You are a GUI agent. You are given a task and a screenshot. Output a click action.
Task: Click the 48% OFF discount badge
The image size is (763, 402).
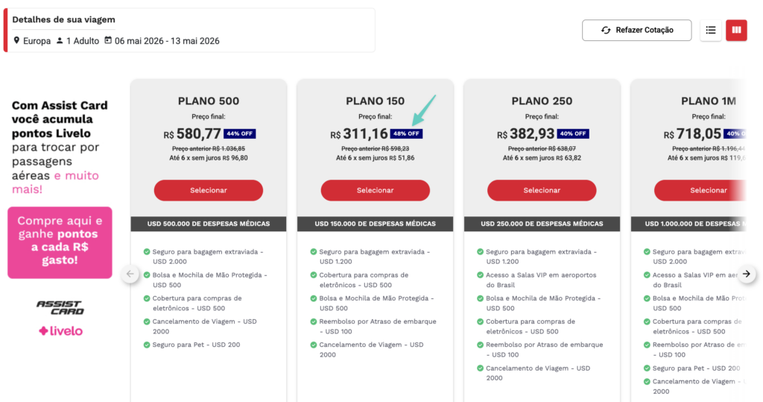click(406, 134)
